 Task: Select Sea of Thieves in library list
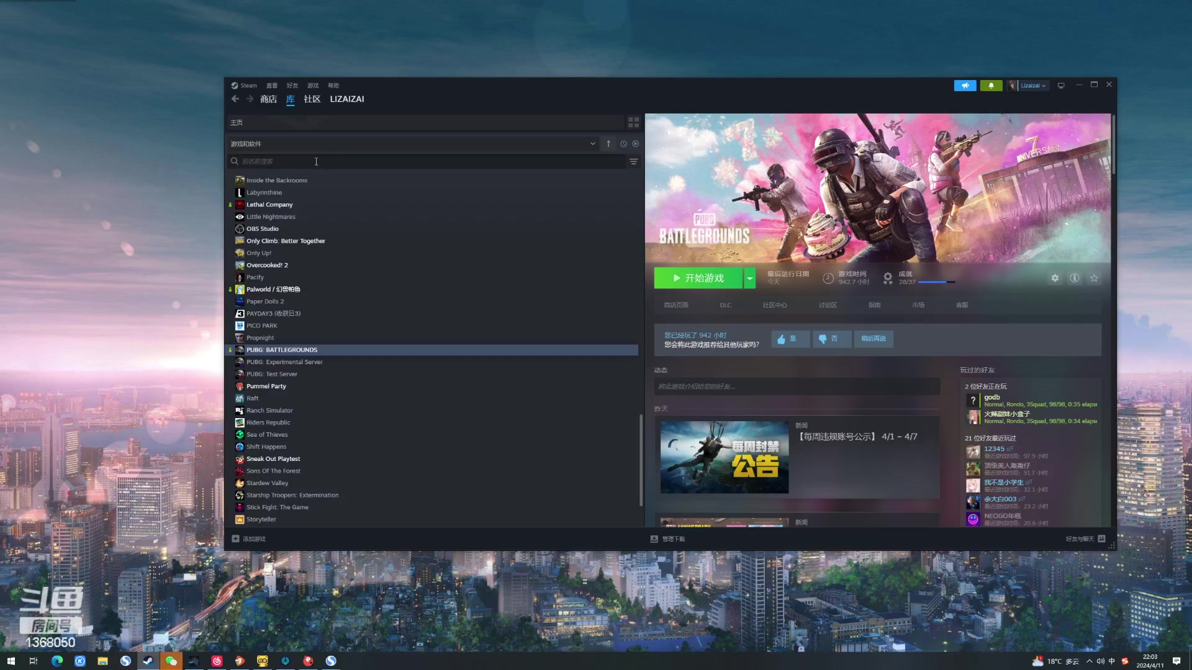pos(267,435)
